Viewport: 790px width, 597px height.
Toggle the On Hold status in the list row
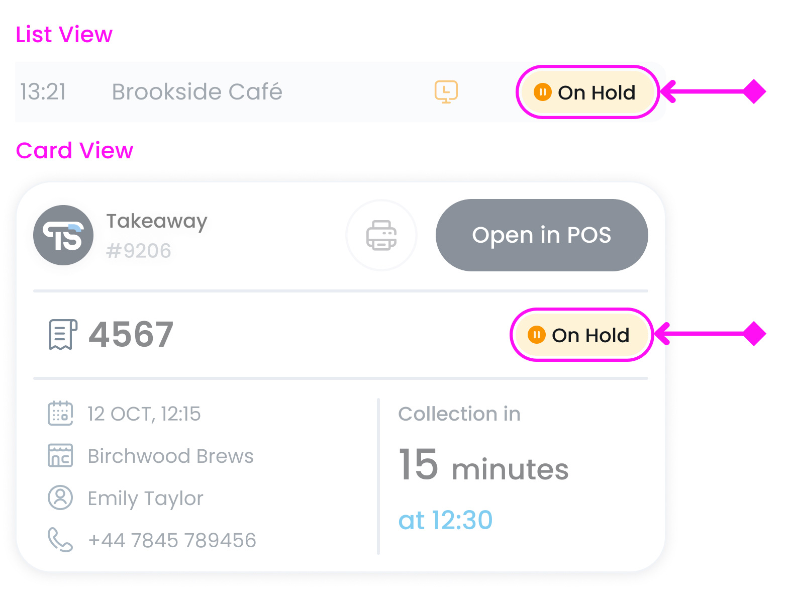(x=587, y=92)
